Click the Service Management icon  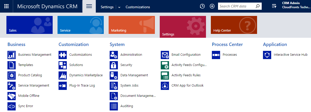pyautogui.click(x=12, y=86)
